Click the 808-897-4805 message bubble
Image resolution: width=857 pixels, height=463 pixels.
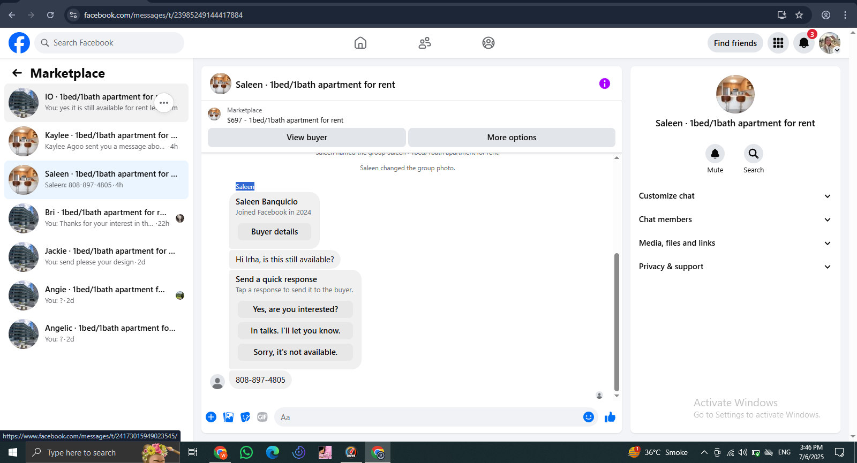point(260,380)
